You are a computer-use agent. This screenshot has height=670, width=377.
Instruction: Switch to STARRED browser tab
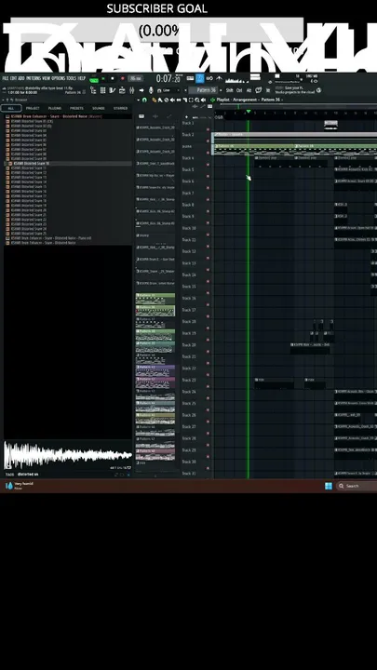tap(120, 108)
